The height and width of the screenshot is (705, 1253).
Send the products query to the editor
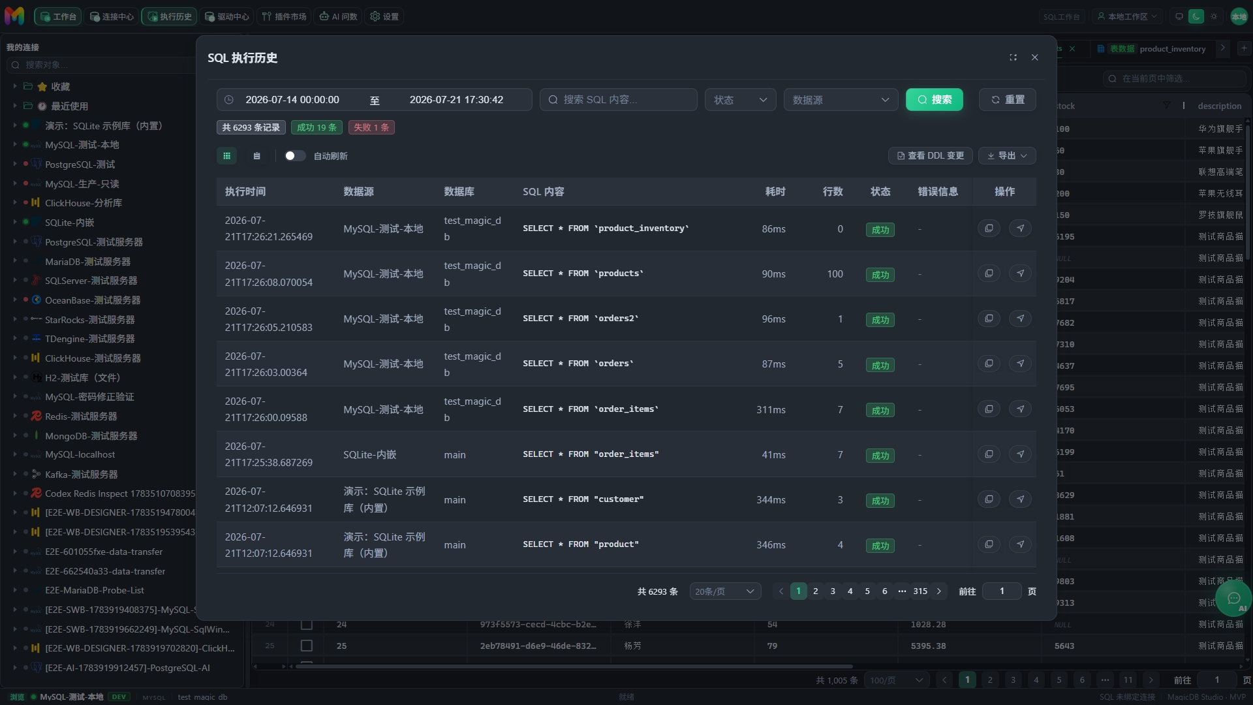[x=1020, y=274]
